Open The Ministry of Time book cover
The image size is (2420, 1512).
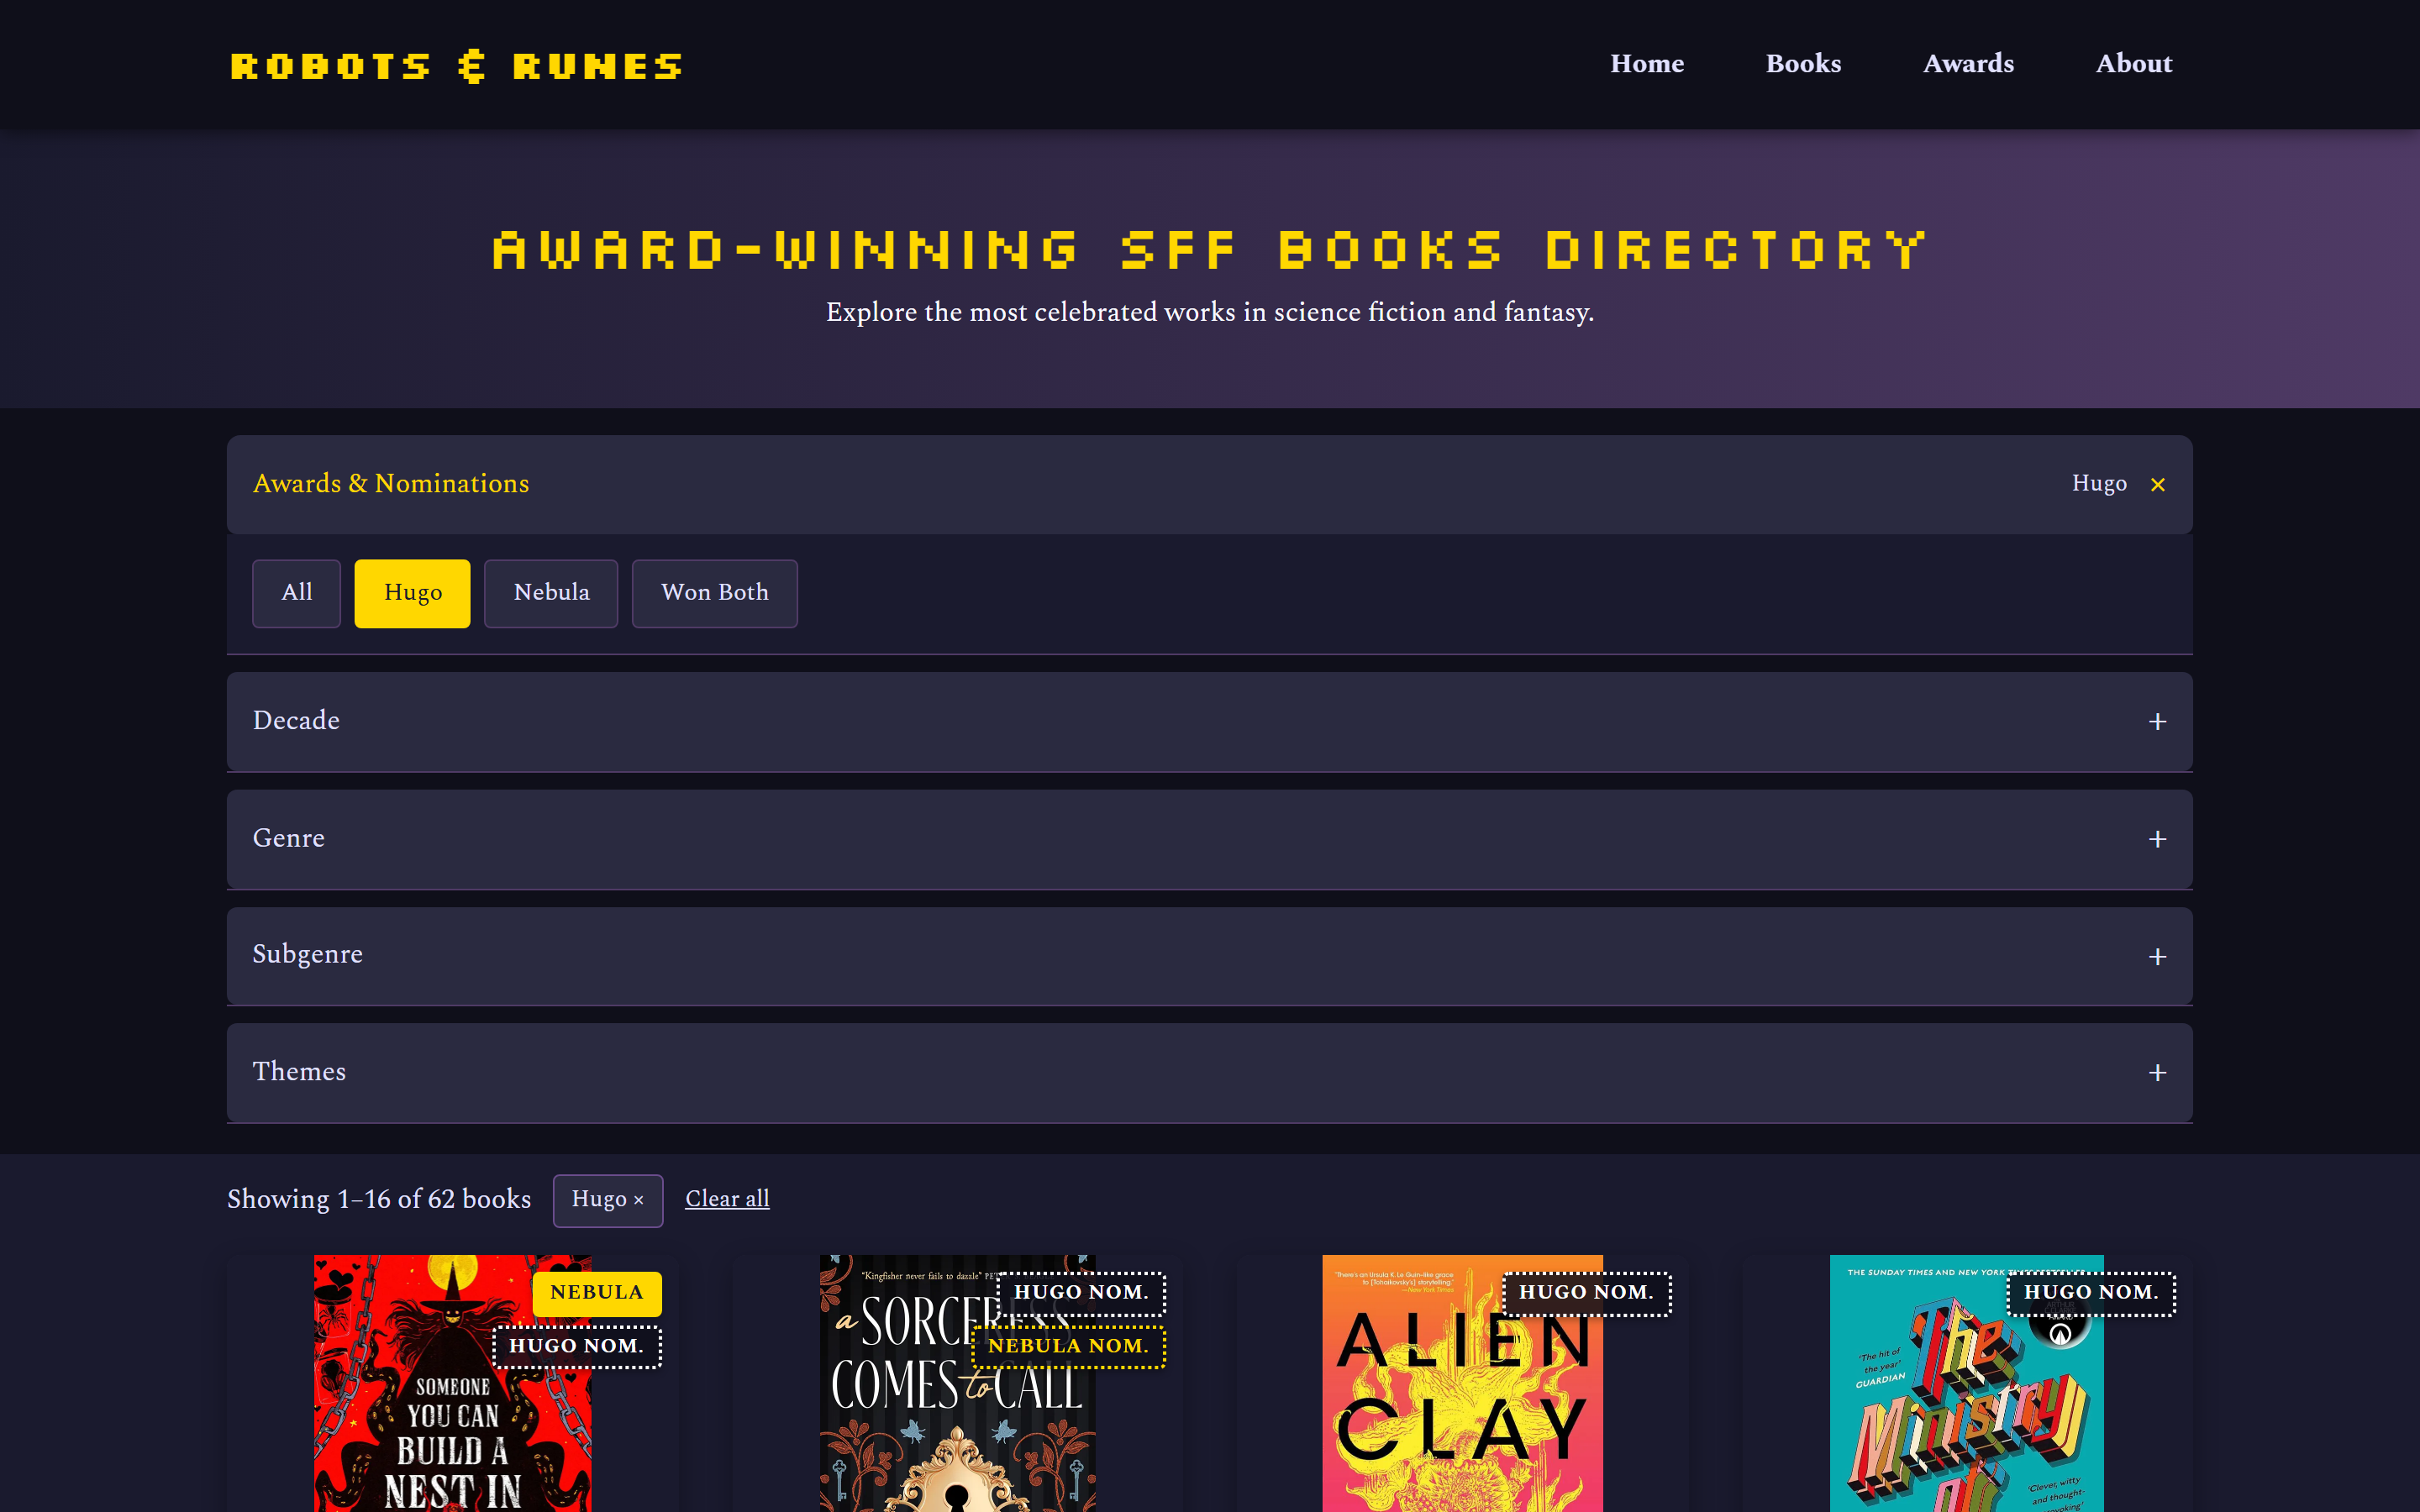(x=1966, y=1384)
